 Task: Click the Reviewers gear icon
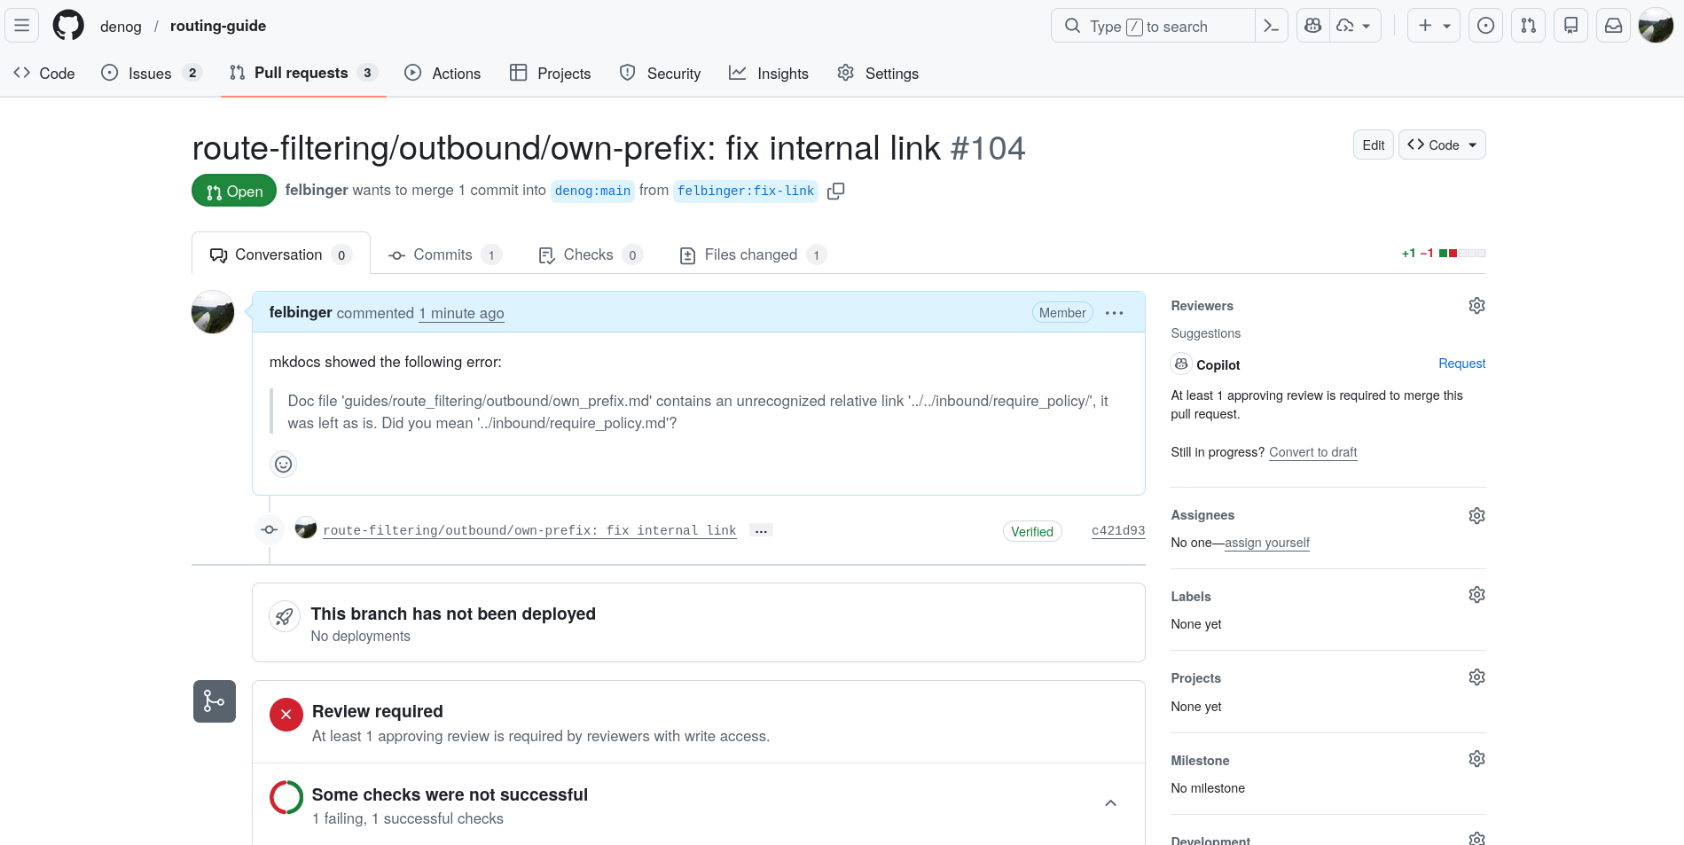pyautogui.click(x=1476, y=306)
